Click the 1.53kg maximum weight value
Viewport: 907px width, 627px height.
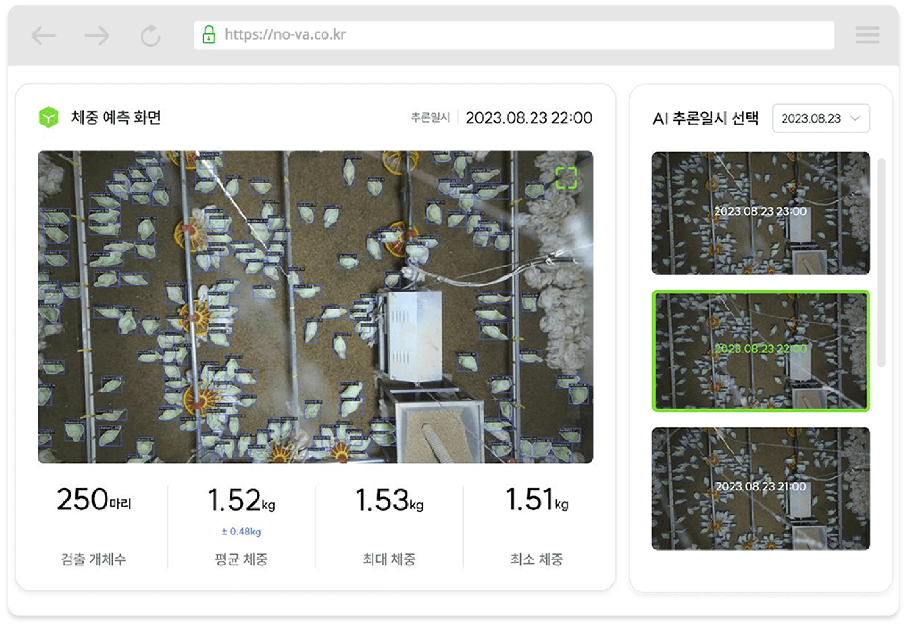(x=389, y=500)
